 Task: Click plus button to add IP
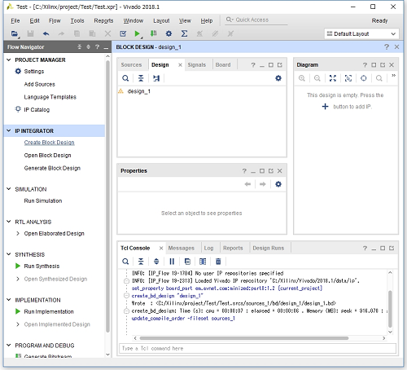coord(325,107)
